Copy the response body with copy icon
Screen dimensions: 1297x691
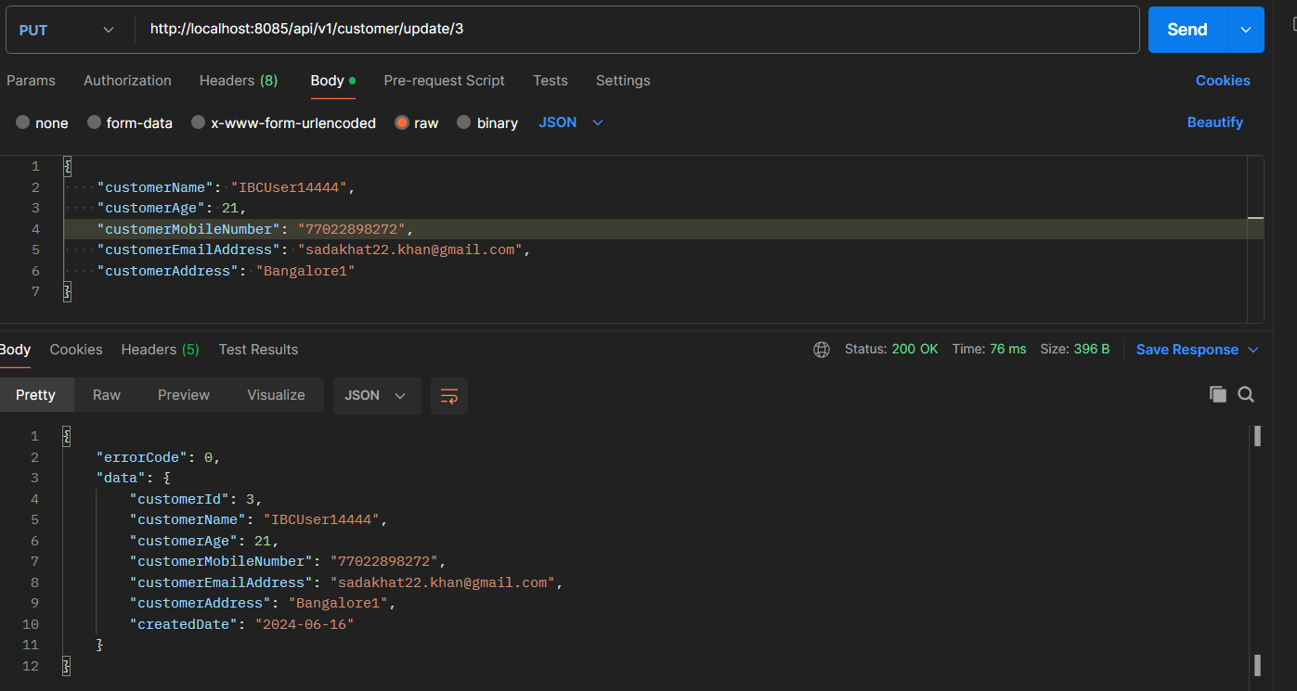point(1218,394)
